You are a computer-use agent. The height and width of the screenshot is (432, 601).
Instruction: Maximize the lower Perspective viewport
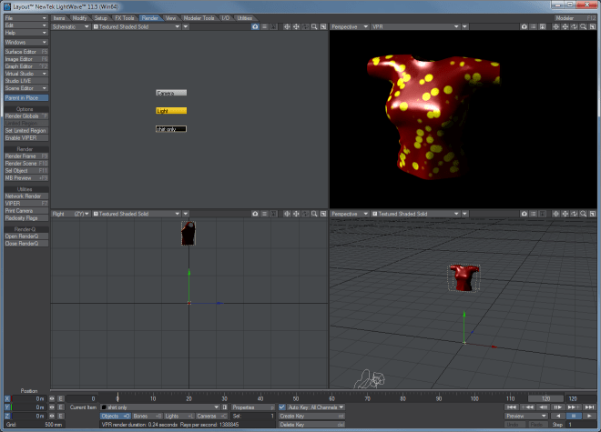tap(592, 214)
